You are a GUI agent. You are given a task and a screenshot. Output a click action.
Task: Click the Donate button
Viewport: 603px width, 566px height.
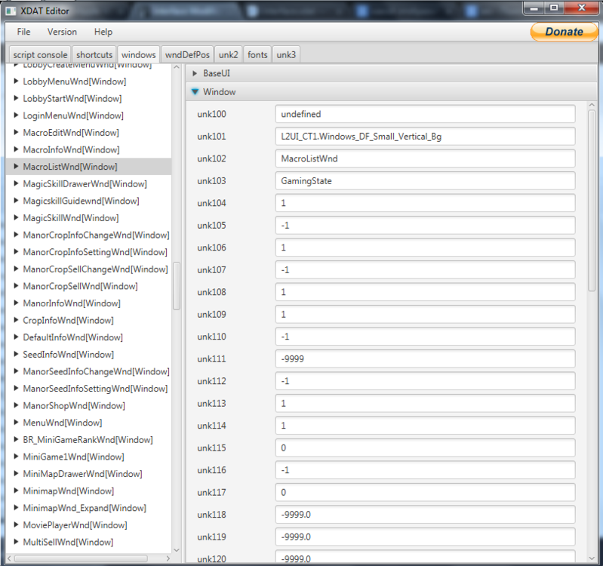coord(564,32)
